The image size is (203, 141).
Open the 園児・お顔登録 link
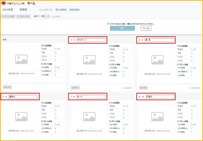[61, 9]
